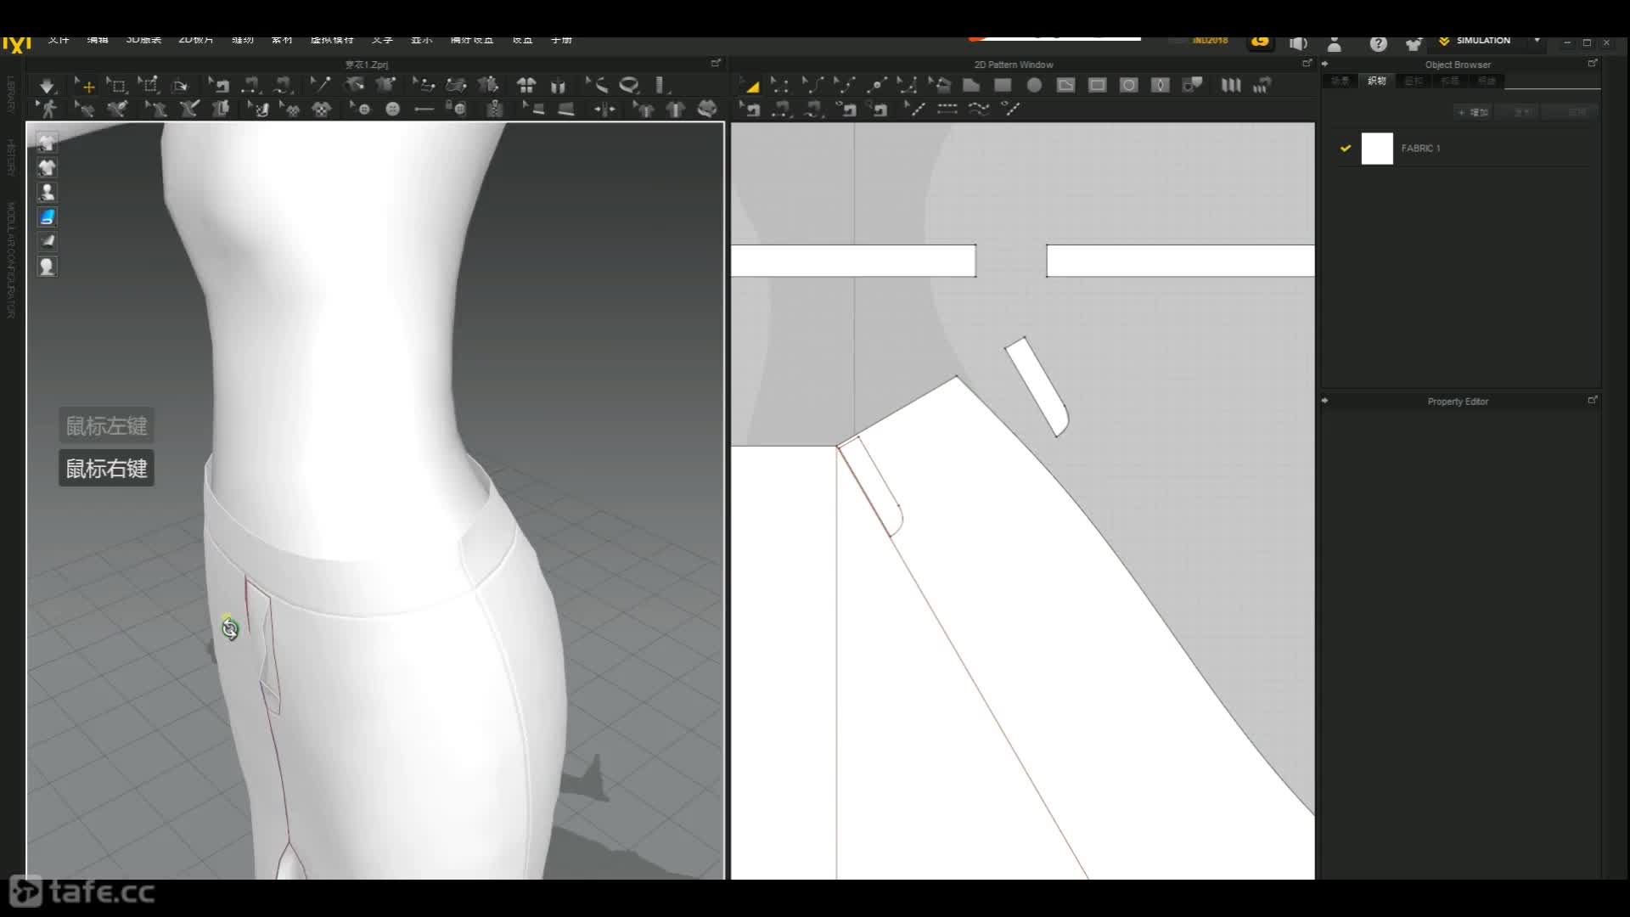Toggle avatar display icon in 3D view

click(47, 192)
